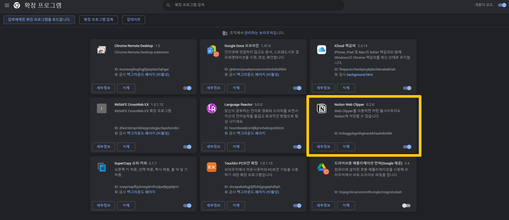This screenshot has height=220, width=509.
Task: Open 세부정보 for Google Docs 오프라인
Action: (214, 88)
